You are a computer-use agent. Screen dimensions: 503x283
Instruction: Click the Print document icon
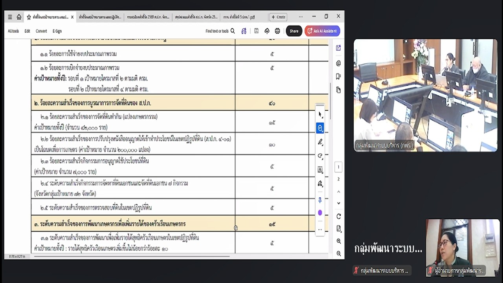[x=277, y=31]
